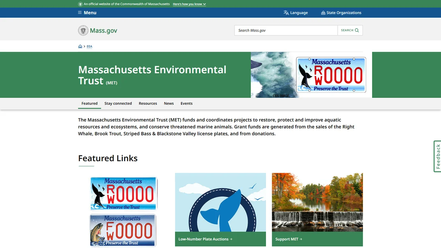This screenshot has height=248, width=441.
Task: Click the autumn waterfall photo card
Action: tap(317, 202)
